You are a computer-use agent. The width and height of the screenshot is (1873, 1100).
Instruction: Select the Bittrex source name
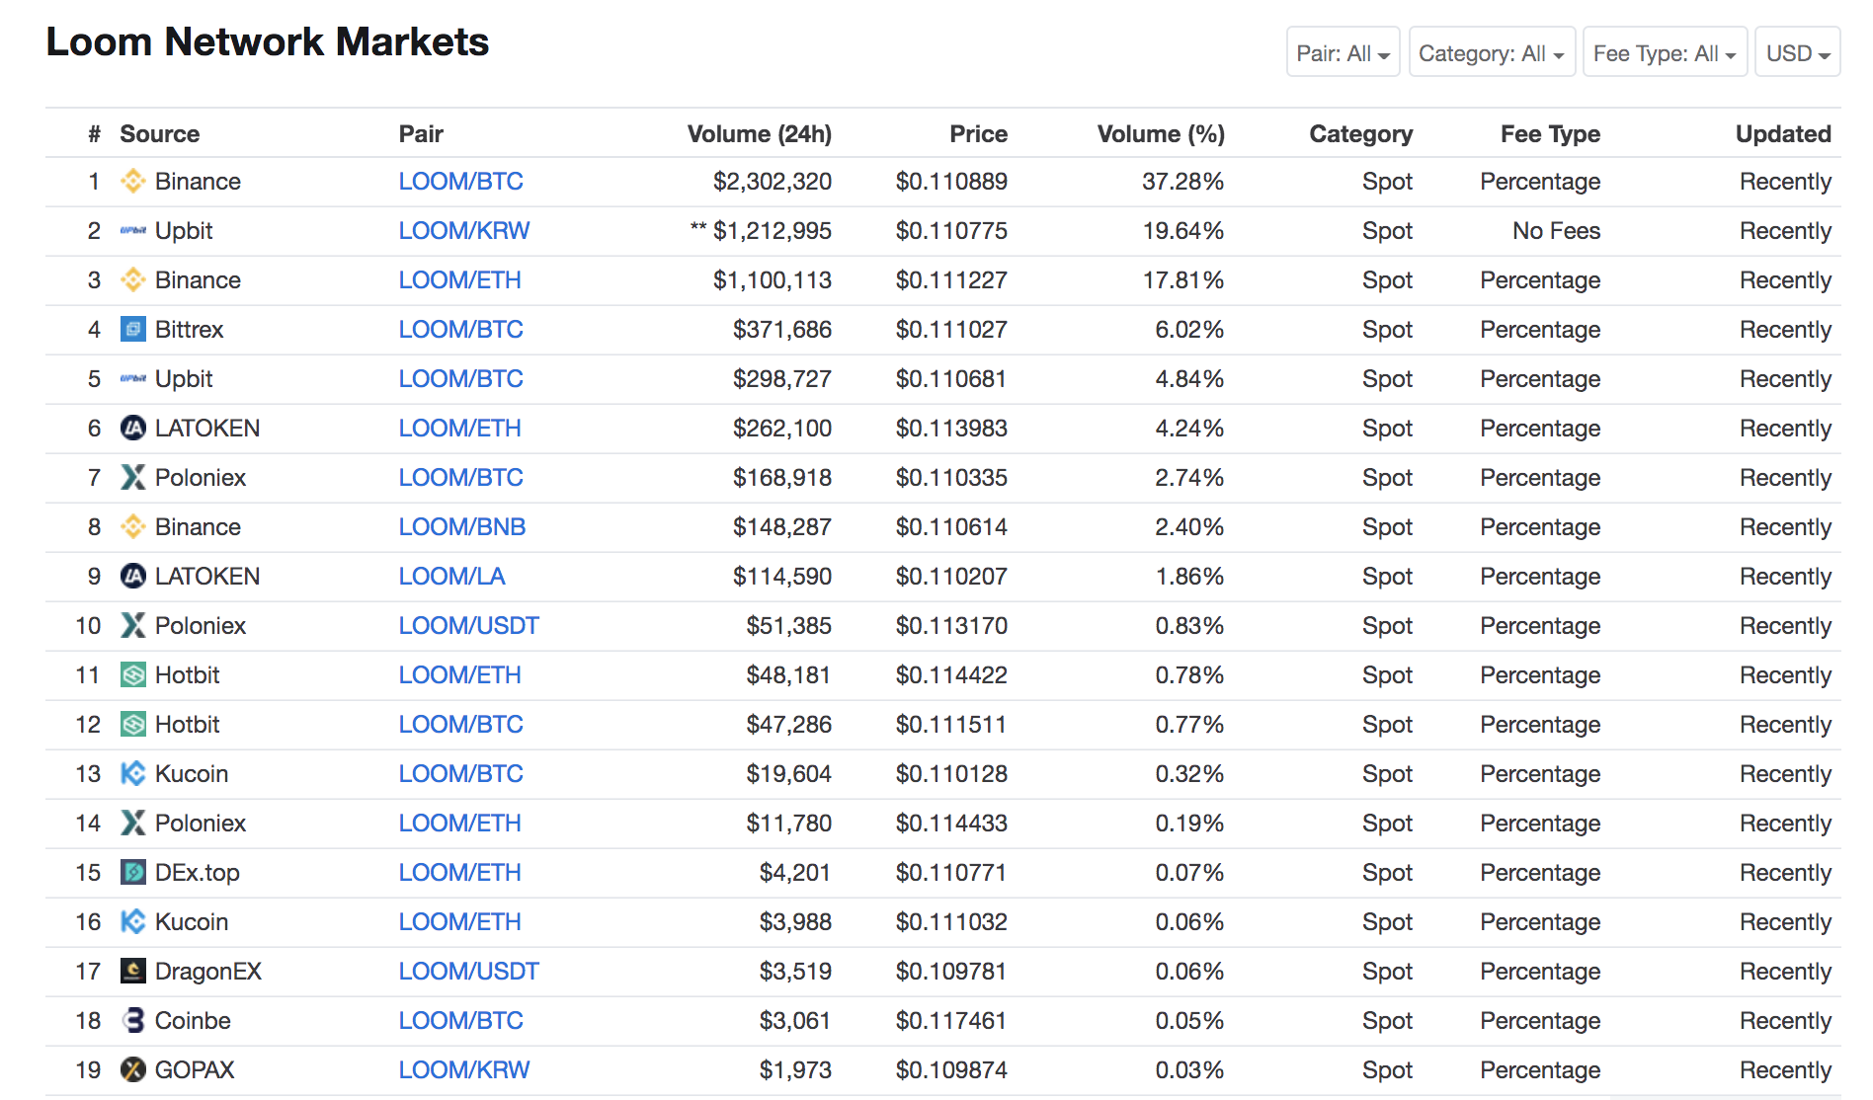coord(189,329)
